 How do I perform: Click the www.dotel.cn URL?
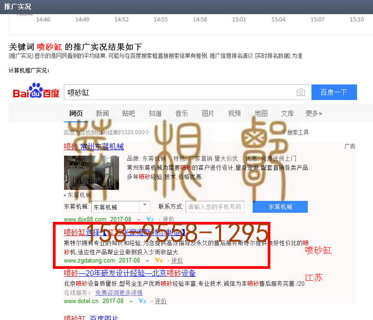tap(81, 301)
